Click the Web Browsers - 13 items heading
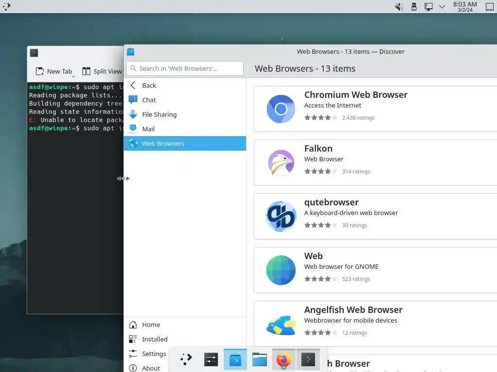Screen dimensions: 497x372 [x=305, y=69]
